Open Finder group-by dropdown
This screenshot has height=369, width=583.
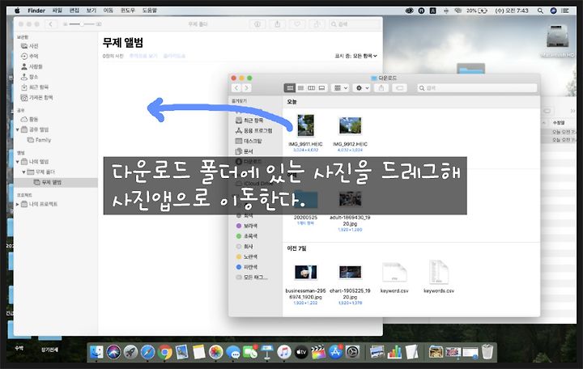(x=340, y=88)
